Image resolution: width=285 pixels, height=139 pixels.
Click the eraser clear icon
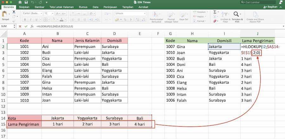[x=215, y=21]
